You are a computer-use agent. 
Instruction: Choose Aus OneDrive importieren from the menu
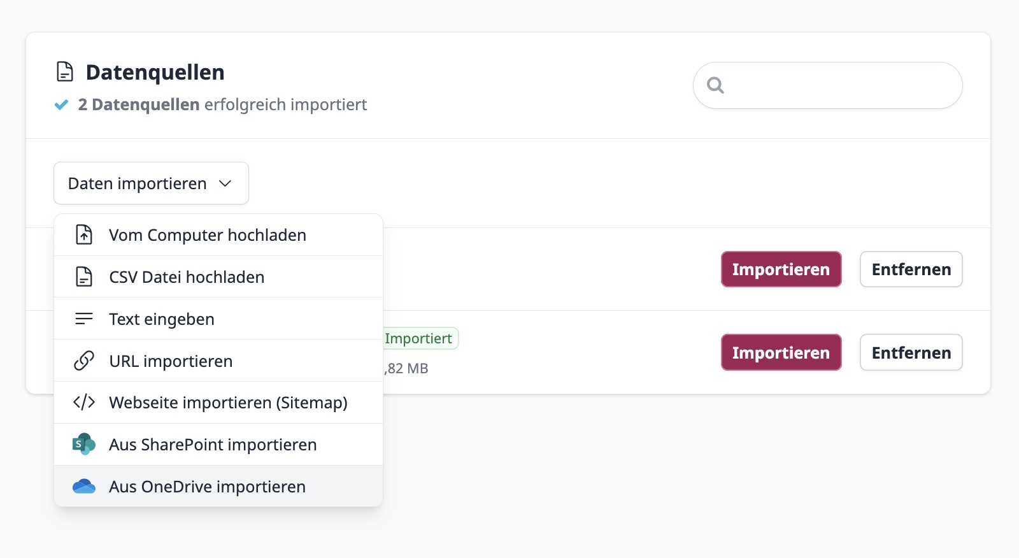(x=206, y=486)
